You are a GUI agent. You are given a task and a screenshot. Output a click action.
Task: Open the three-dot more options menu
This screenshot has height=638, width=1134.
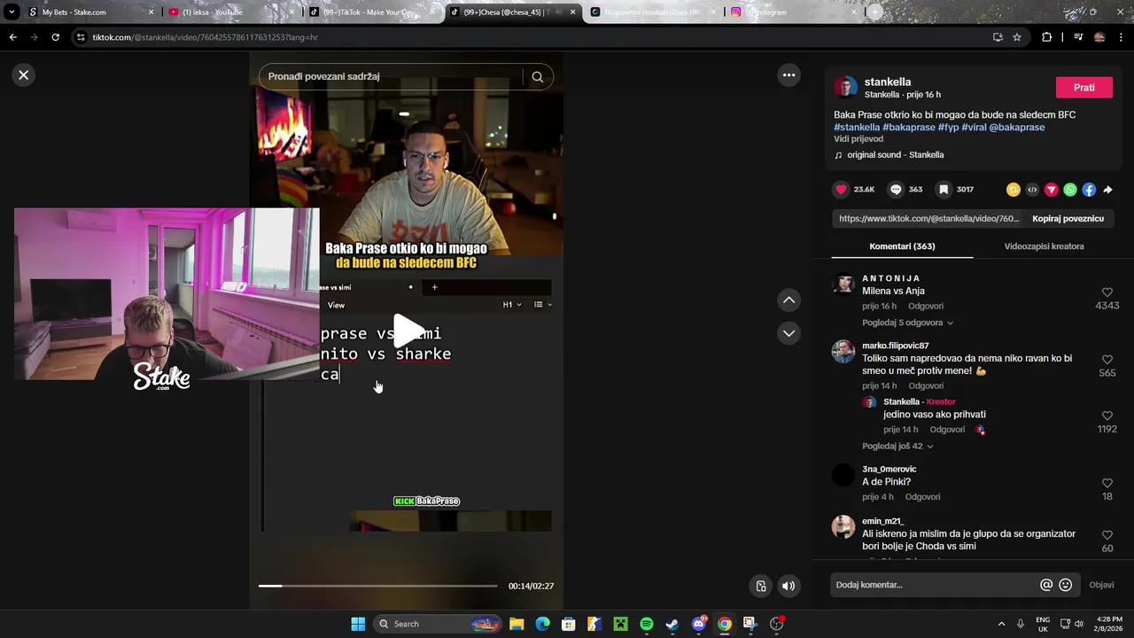pyautogui.click(x=788, y=75)
